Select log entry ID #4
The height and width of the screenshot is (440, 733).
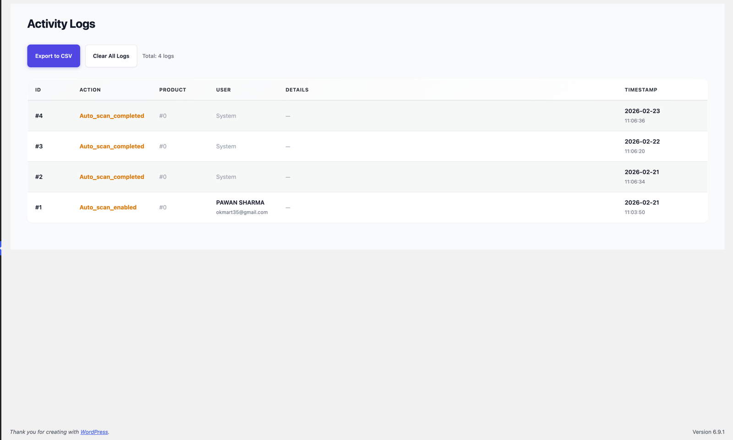[39, 116]
